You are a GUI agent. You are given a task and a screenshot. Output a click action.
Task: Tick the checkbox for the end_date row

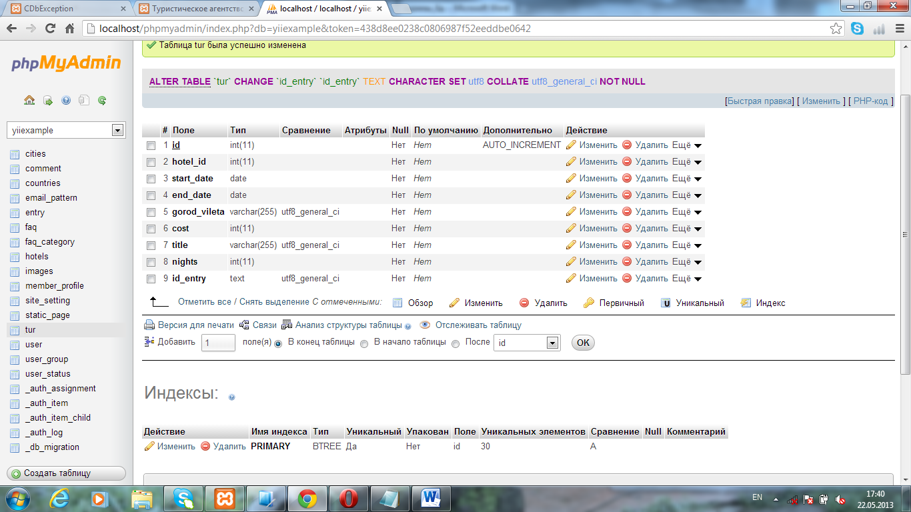click(151, 195)
